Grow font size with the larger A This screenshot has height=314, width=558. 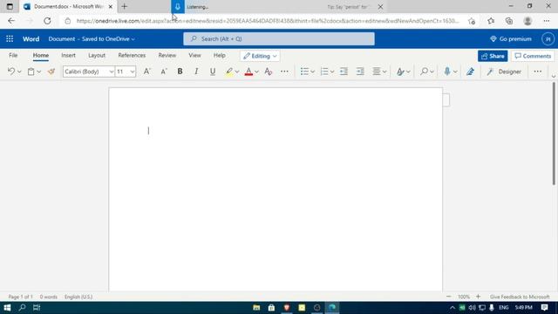pos(146,72)
